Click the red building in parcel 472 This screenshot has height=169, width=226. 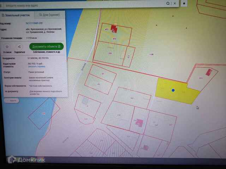click(114, 29)
